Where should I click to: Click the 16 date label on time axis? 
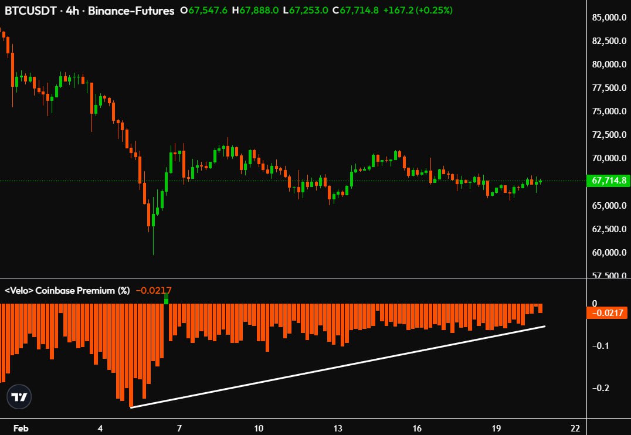tap(417, 428)
